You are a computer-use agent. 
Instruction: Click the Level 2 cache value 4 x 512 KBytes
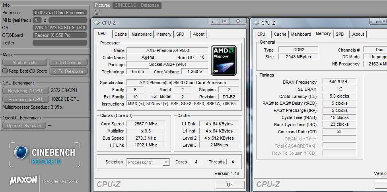coord(219,138)
